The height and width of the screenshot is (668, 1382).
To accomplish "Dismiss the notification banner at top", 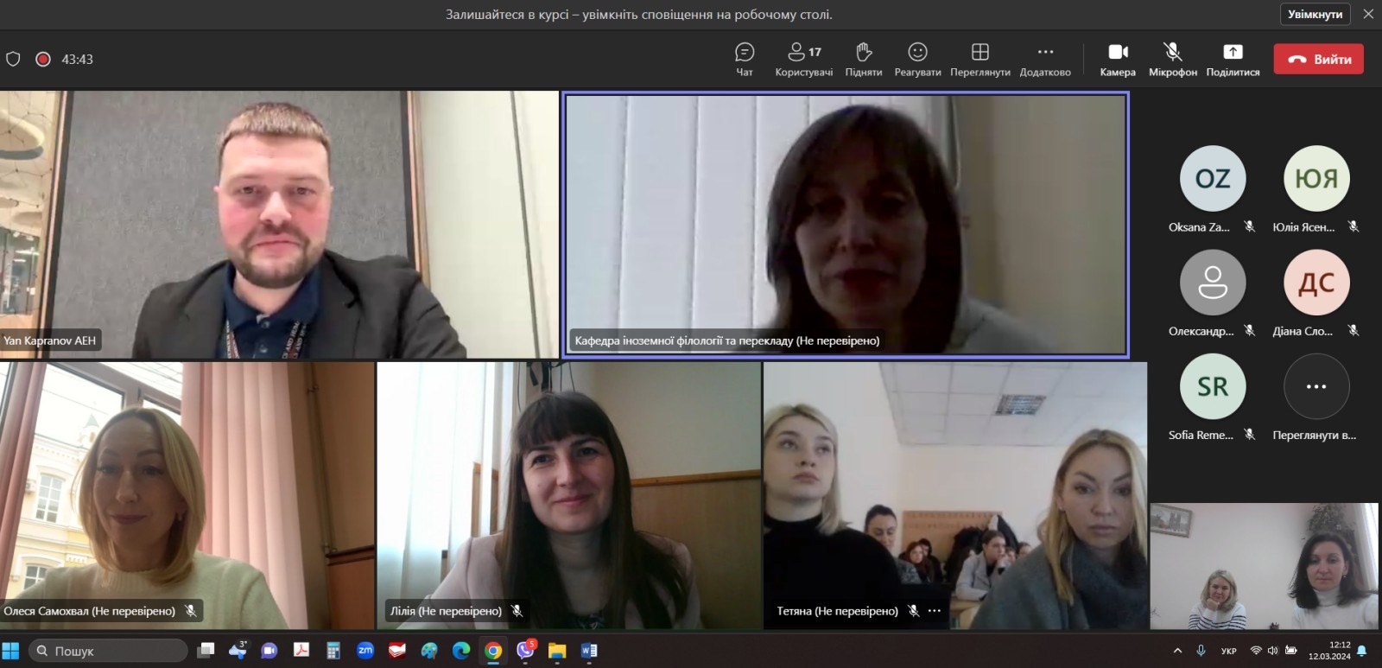I will pyautogui.click(x=1368, y=14).
